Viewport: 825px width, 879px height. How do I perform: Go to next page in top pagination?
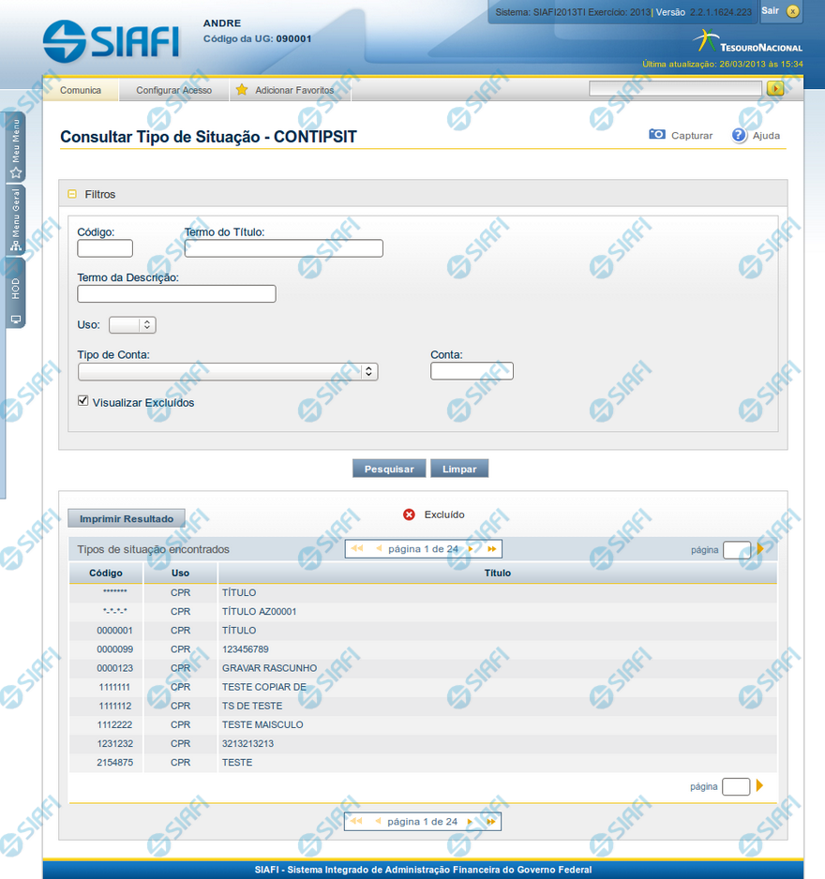click(x=471, y=549)
